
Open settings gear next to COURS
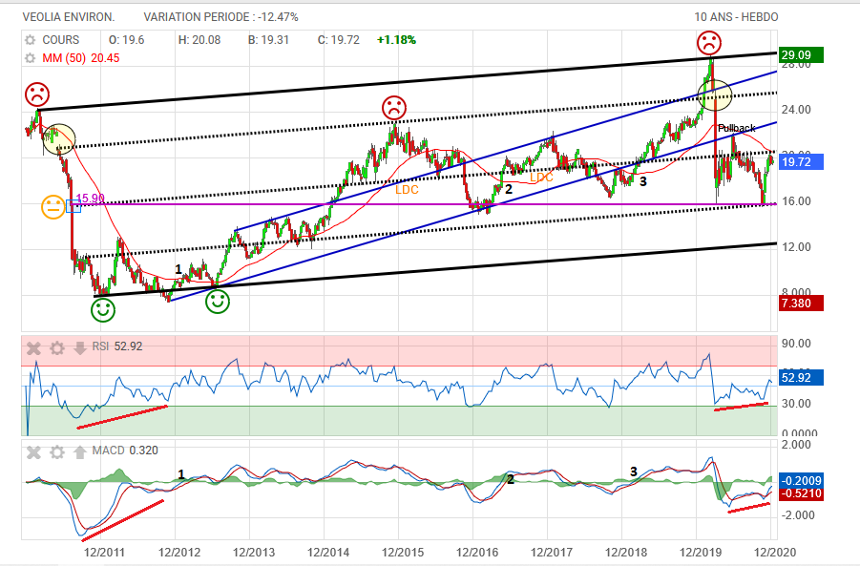pyautogui.click(x=31, y=40)
